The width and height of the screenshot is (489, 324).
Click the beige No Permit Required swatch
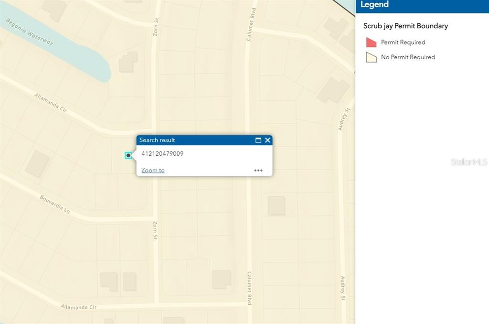coord(371,57)
